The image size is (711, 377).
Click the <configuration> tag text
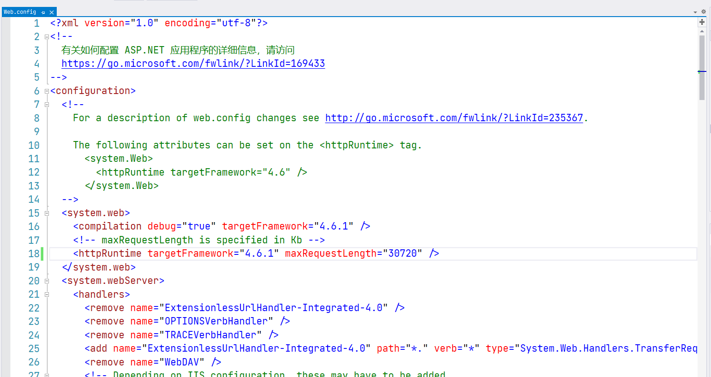tap(93, 91)
